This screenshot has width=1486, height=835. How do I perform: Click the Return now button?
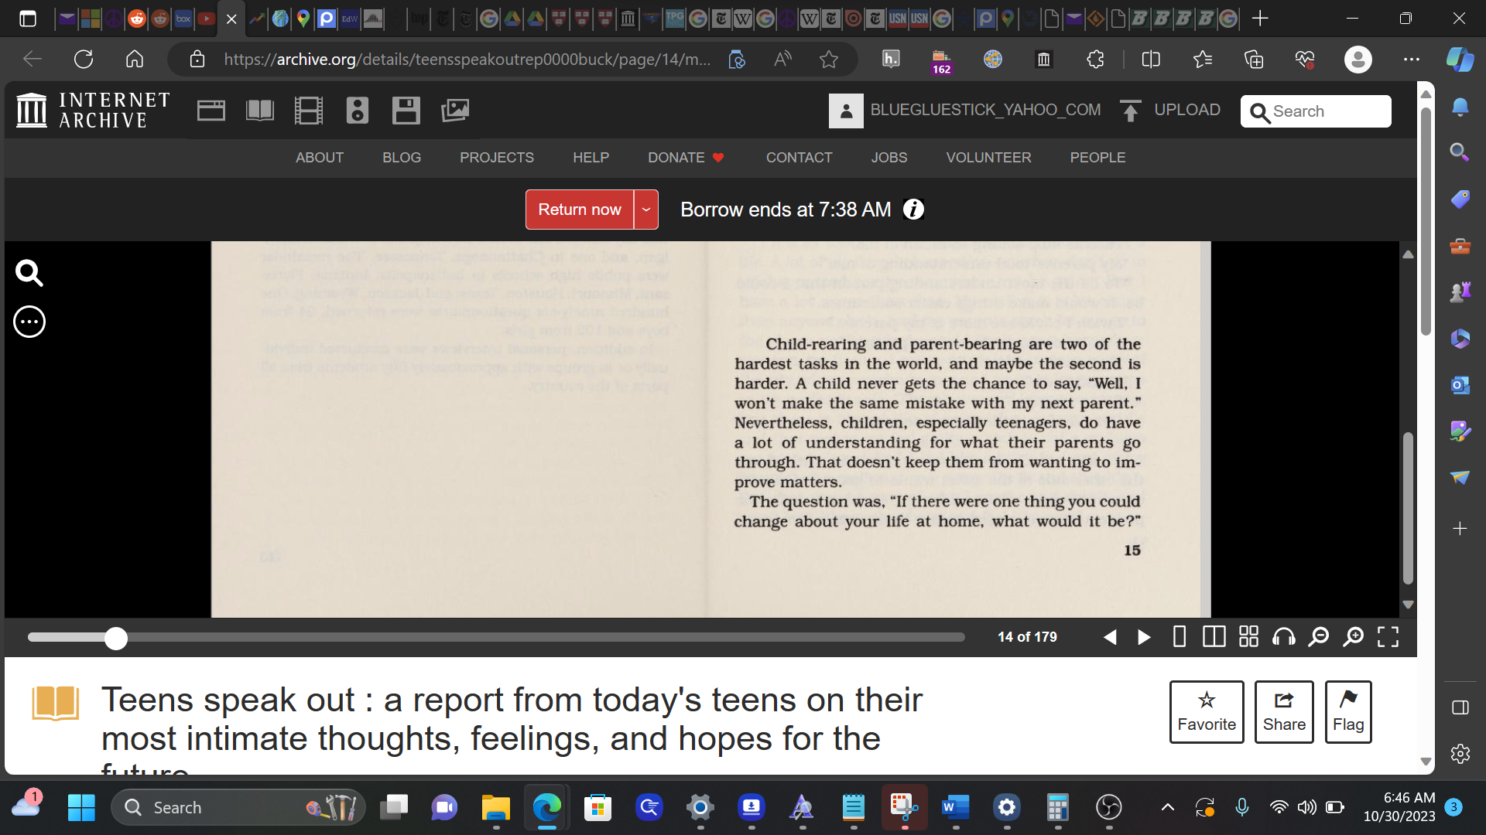(579, 210)
